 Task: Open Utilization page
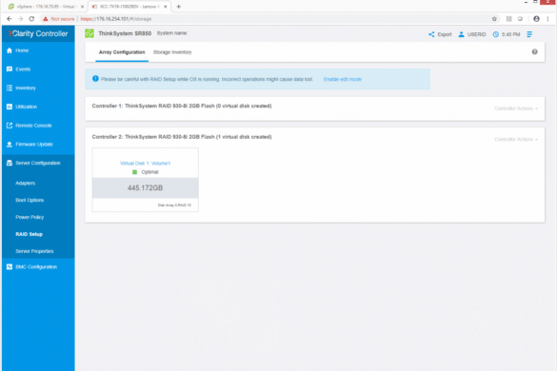point(27,107)
